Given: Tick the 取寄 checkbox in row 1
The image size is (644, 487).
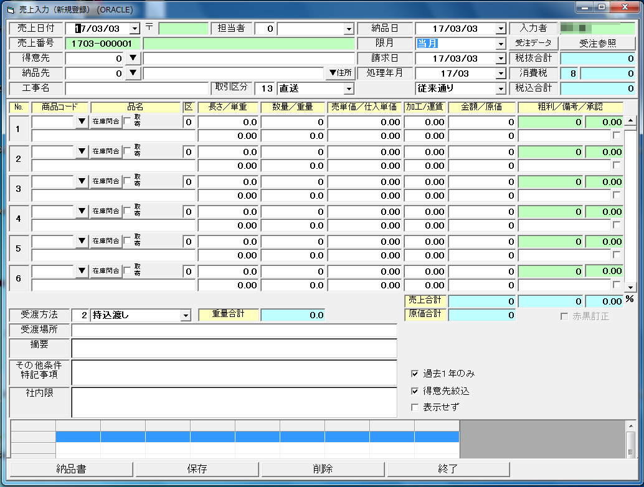Looking at the screenshot, I should click(x=127, y=121).
